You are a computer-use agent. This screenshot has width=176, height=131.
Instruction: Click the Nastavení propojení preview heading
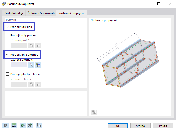pyautogui.click(x=104, y=20)
